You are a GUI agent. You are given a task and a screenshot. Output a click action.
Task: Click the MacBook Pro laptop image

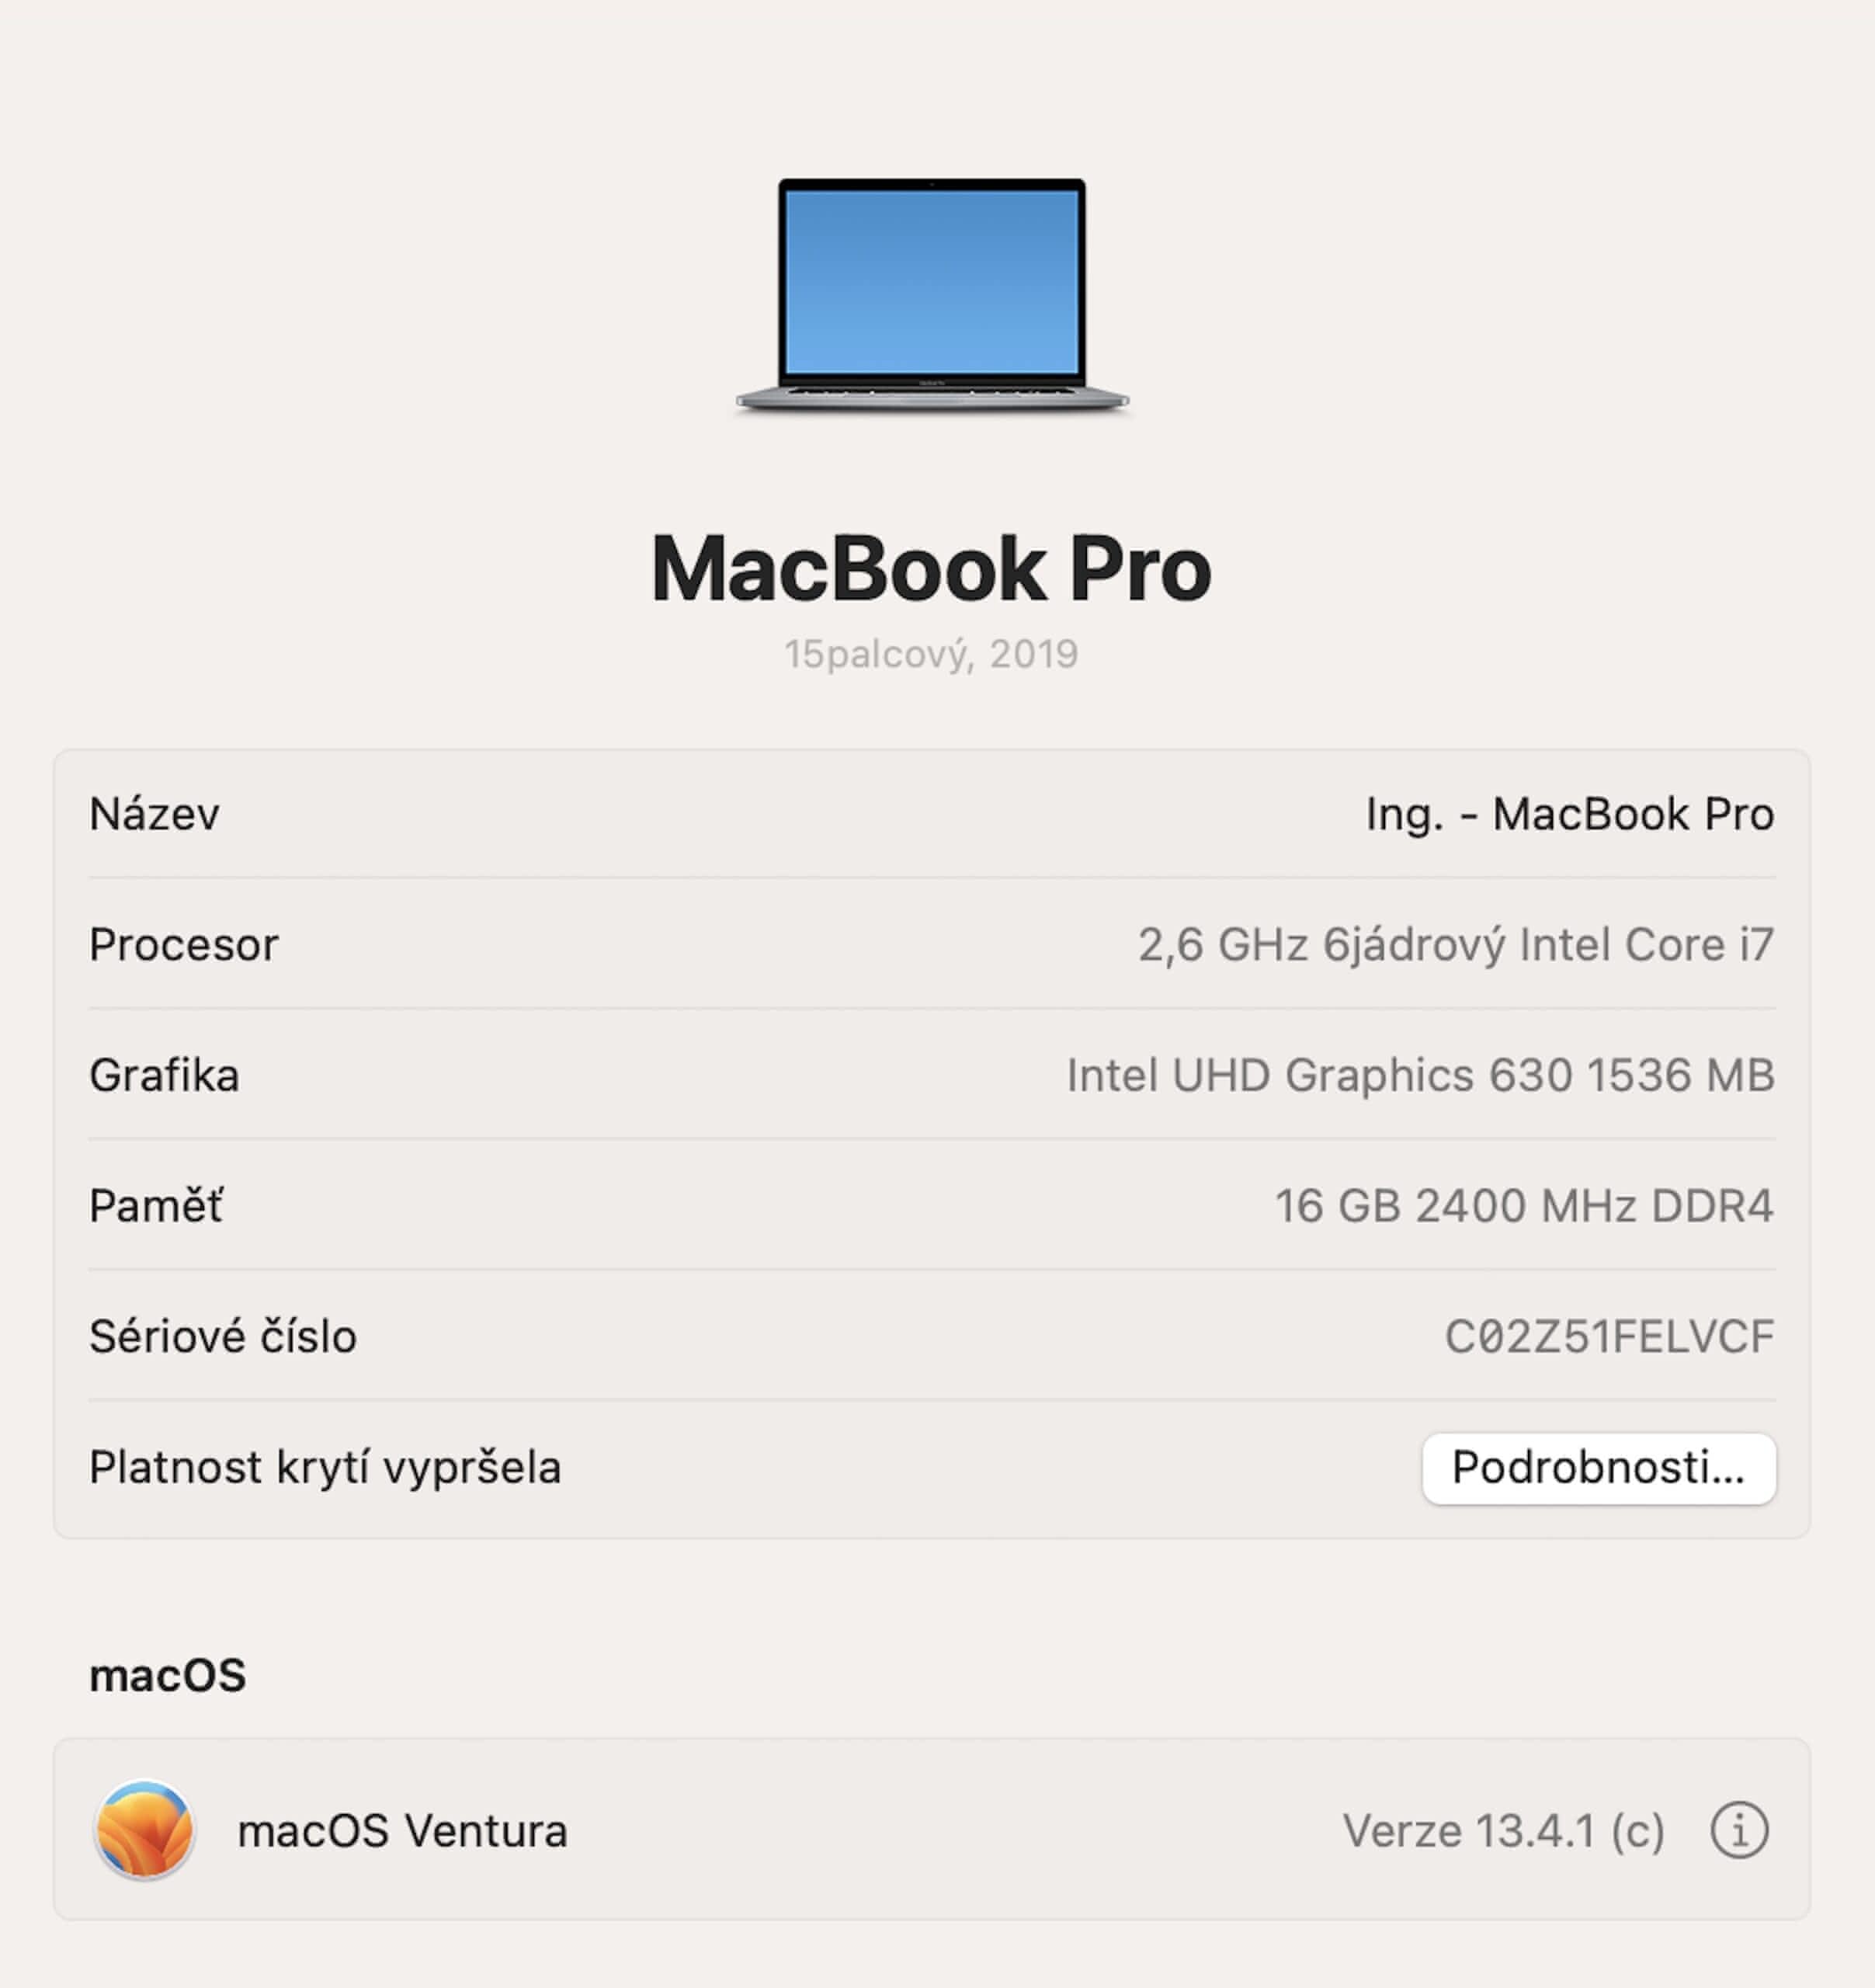[x=932, y=296]
